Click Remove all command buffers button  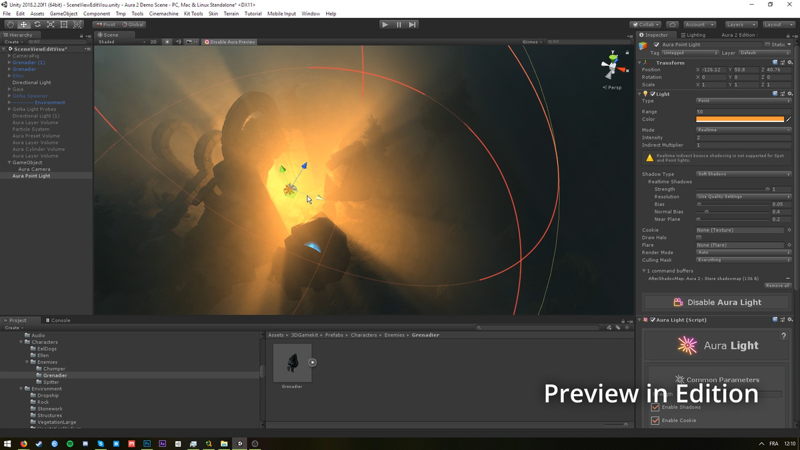(x=777, y=285)
